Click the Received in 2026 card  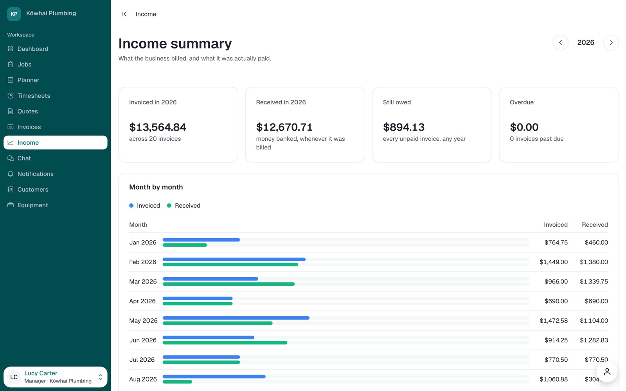click(305, 125)
